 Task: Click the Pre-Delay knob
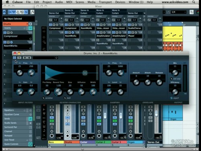click(47, 92)
